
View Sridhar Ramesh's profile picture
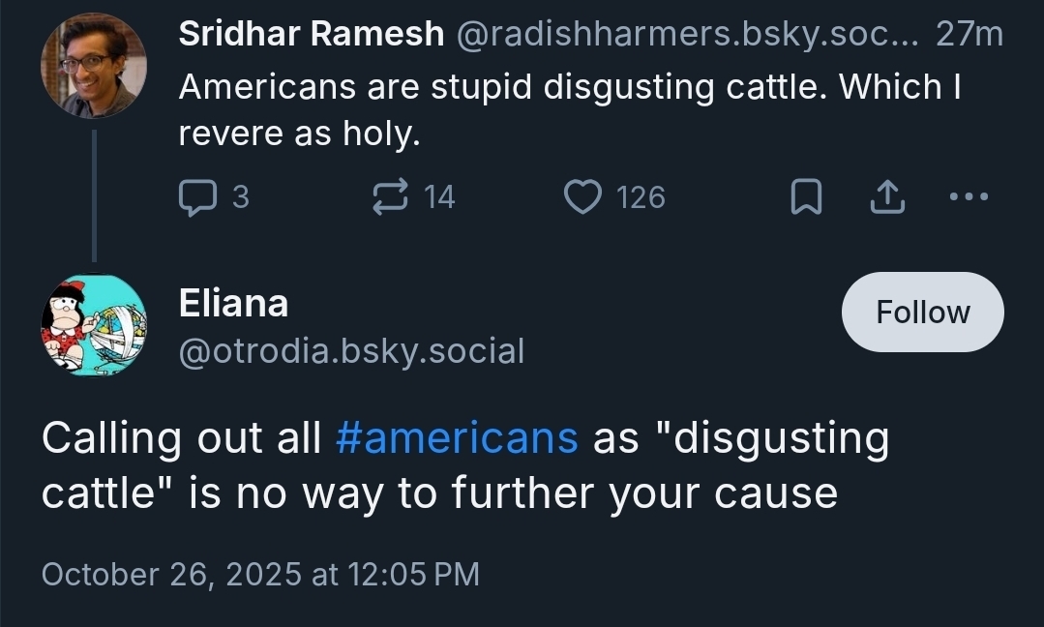point(94,66)
